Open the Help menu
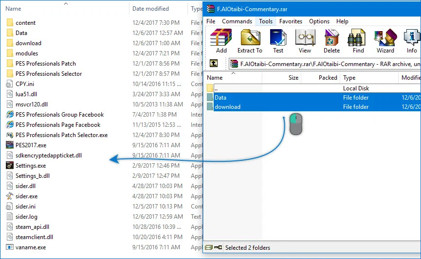The width and height of the screenshot is (421, 259). 342,21
